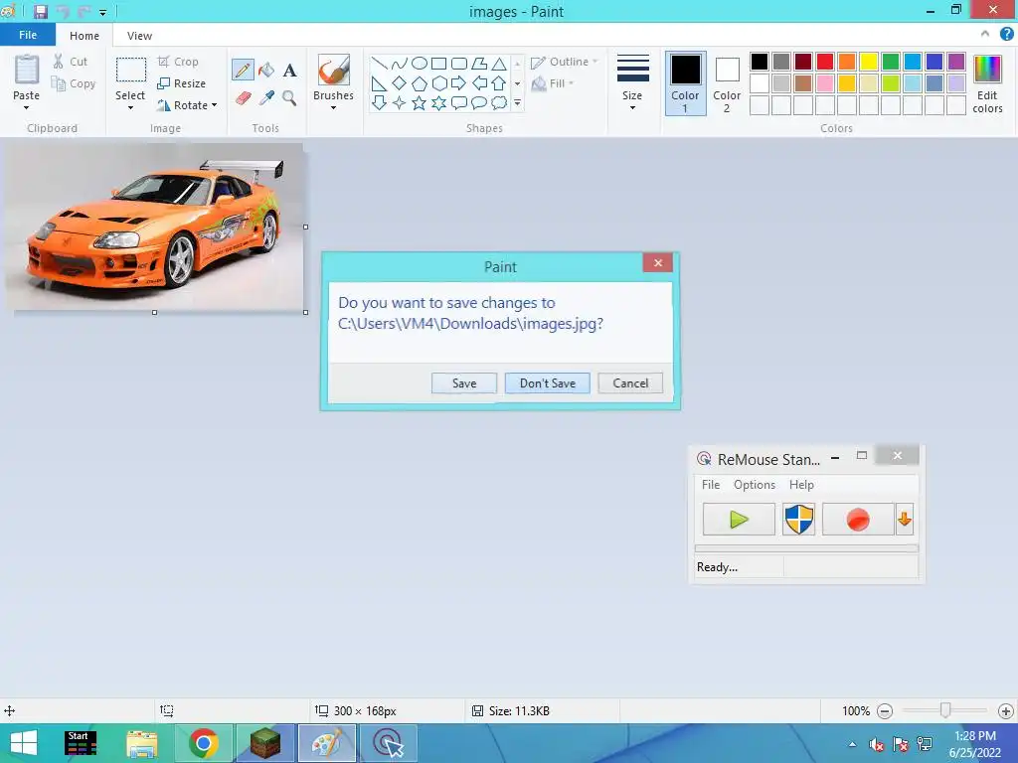This screenshot has width=1018, height=763.
Task: Click Save in the Paint dialog
Action: click(464, 382)
